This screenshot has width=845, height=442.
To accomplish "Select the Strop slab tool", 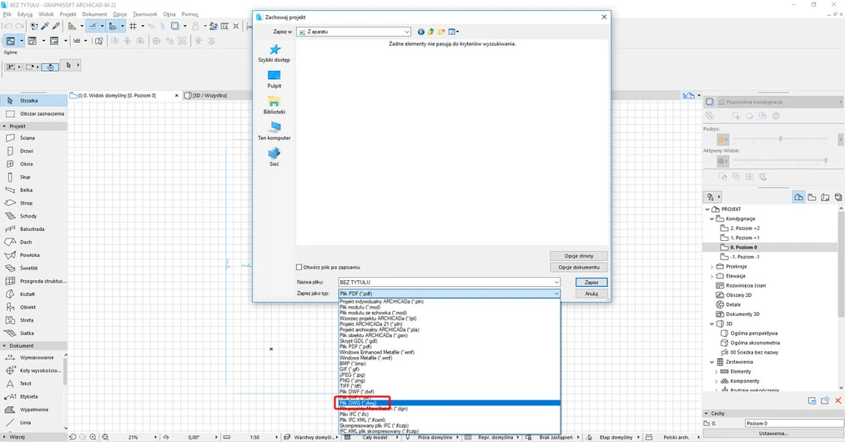I will tap(33, 203).
